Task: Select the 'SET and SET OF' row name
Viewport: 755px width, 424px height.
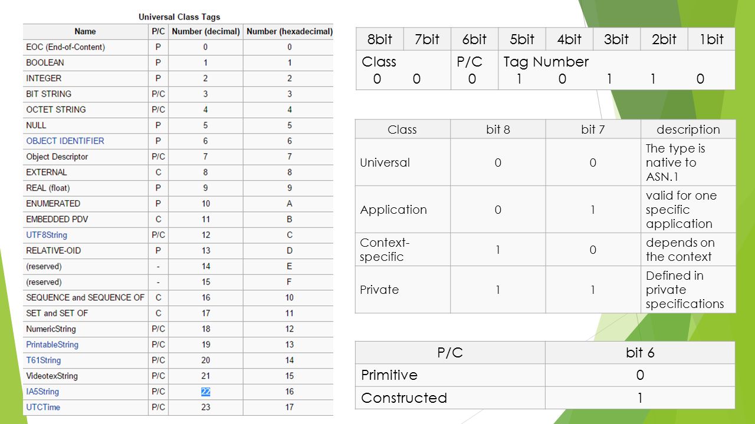Action: (57, 313)
